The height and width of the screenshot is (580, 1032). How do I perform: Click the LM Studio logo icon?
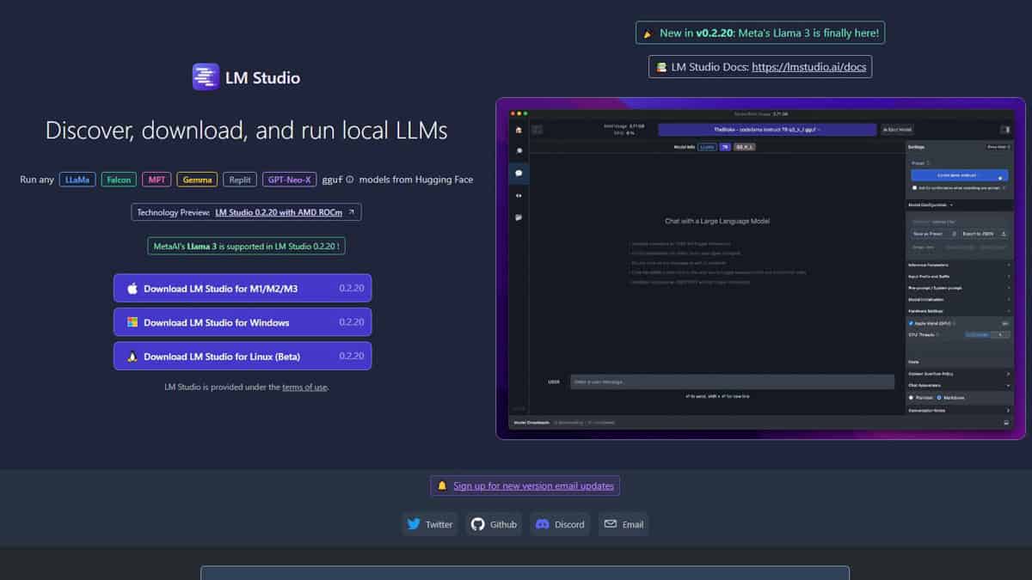(x=205, y=76)
